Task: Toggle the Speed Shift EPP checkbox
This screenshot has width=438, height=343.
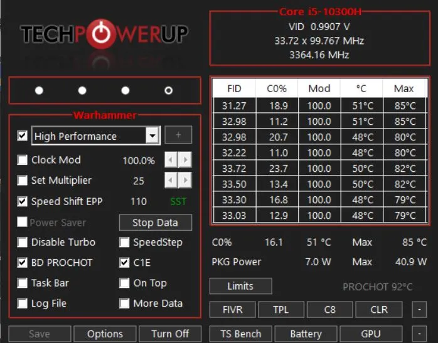Action: [x=22, y=201]
